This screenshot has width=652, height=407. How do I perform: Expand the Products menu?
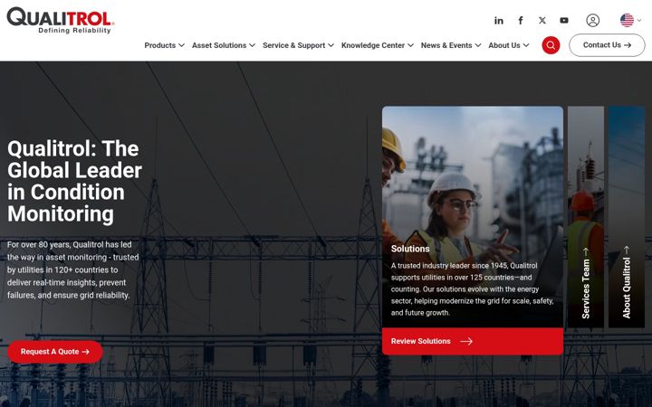click(x=164, y=45)
